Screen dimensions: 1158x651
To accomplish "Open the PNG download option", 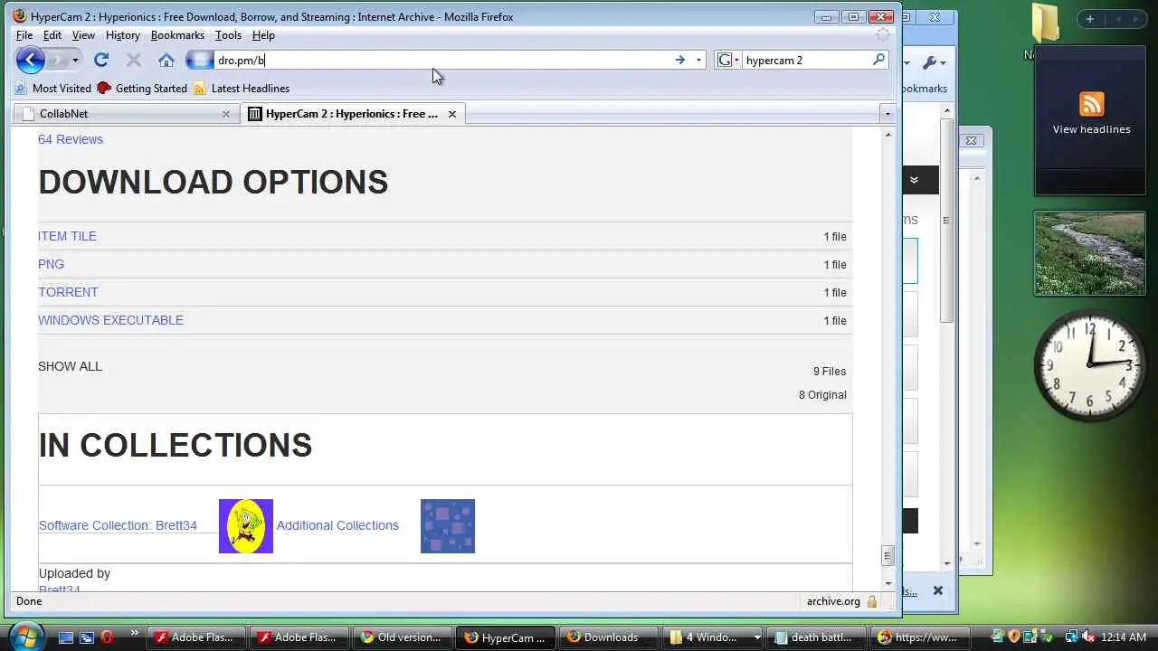I will point(51,264).
